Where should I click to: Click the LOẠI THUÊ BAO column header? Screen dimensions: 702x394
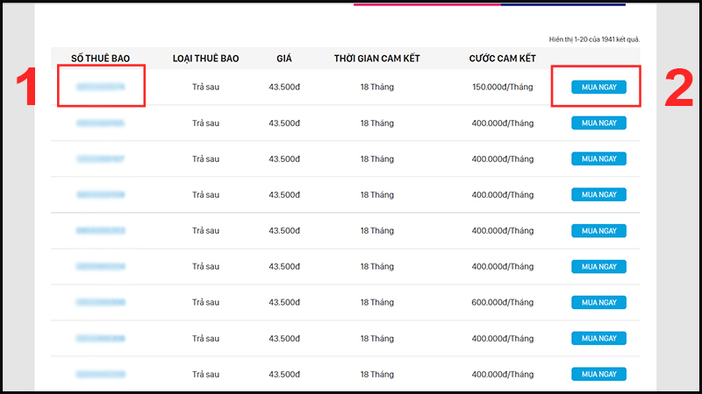point(205,59)
